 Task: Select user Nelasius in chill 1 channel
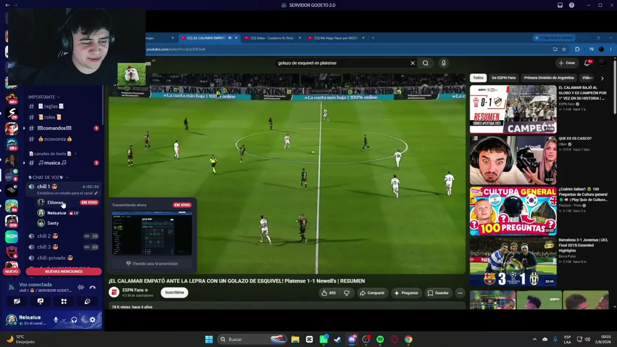pos(67,213)
